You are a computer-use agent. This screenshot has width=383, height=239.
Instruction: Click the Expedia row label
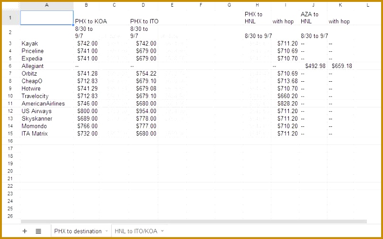pyautogui.click(x=32, y=58)
